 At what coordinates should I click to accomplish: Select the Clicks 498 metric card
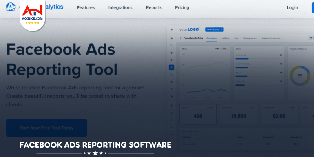pos(198,114)
